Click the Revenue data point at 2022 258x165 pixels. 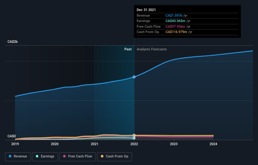(134, 77)
